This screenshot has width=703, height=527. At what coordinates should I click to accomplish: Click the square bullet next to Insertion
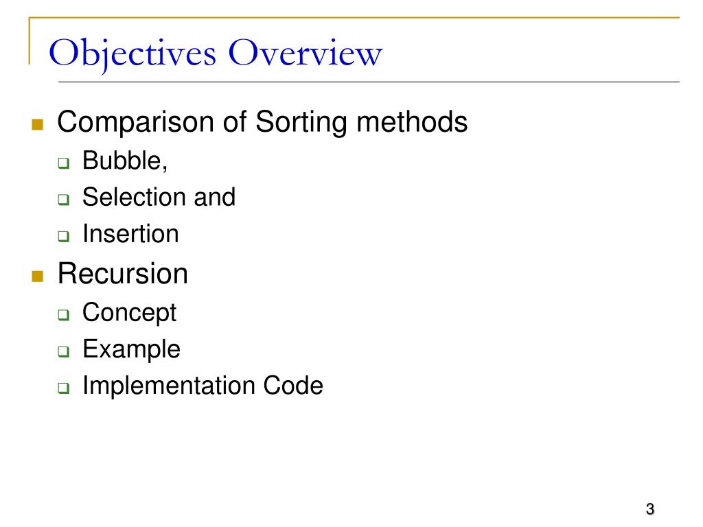click(64, 236)
